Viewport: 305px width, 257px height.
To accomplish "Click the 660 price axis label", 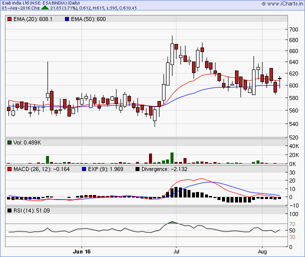I will (x=293, y=51).
